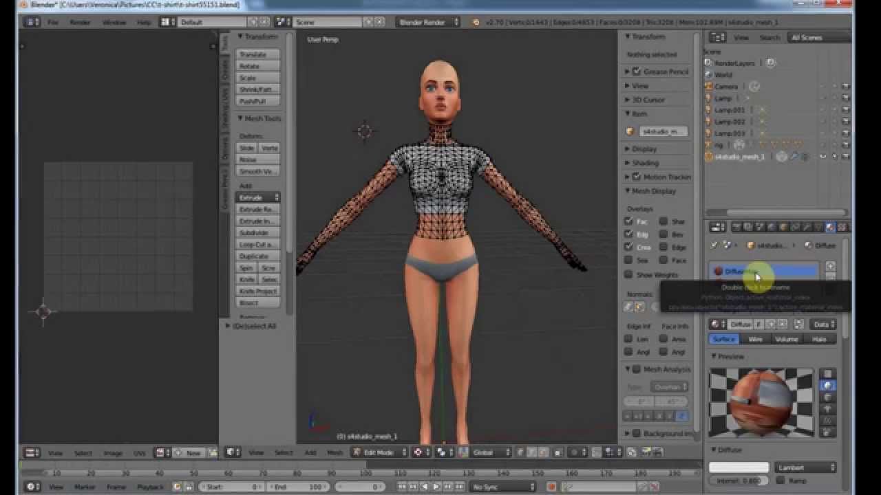Toggle the Edg overlay checkbox
881x495 pixels.
[628, 234]
